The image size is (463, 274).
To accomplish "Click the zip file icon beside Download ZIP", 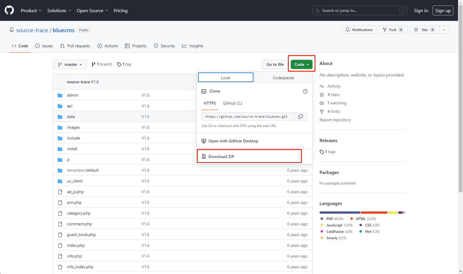I will (204, 157).
